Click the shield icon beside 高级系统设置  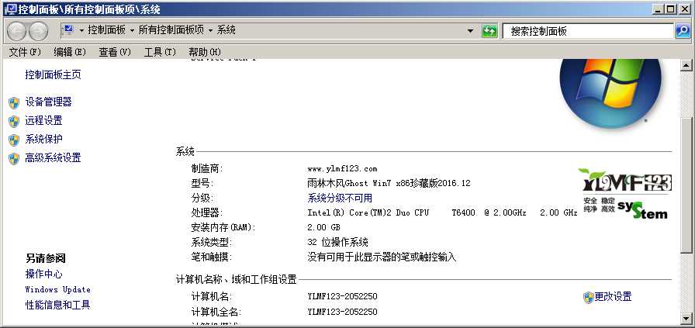(14, 159)
